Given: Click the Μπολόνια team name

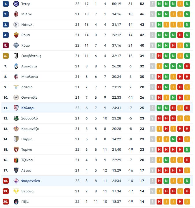Looking at the screenshot, I should [x=29, y=77].
